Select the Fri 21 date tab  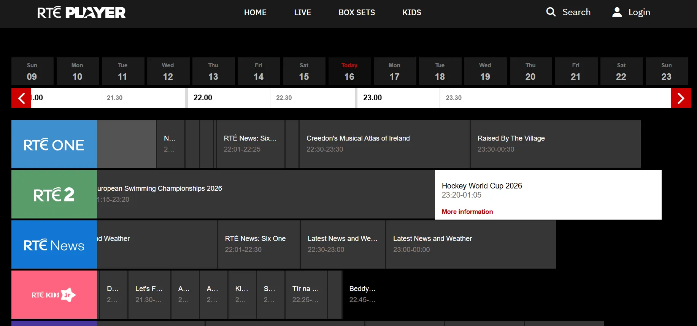coord(576,71)
